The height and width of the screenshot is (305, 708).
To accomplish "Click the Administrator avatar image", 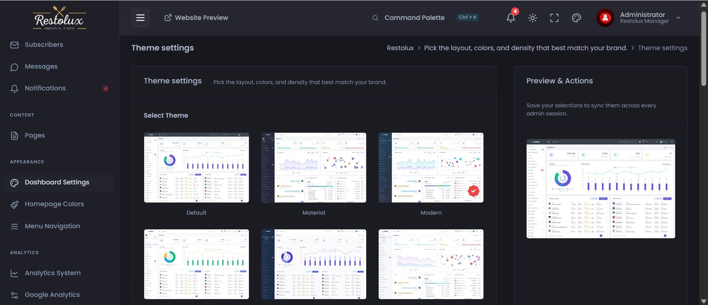I will pos(605,18).
